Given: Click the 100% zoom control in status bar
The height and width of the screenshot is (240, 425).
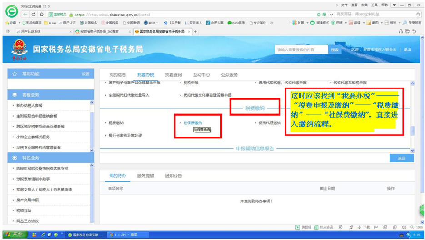Looking at the screenshot, I should [417, 227].
